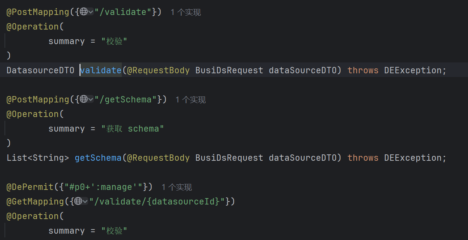Click the globe icon beside "/getSchema" mapping
Image resolution: width=468 pixels, height=240 pixels.
(x=84, y=99)
